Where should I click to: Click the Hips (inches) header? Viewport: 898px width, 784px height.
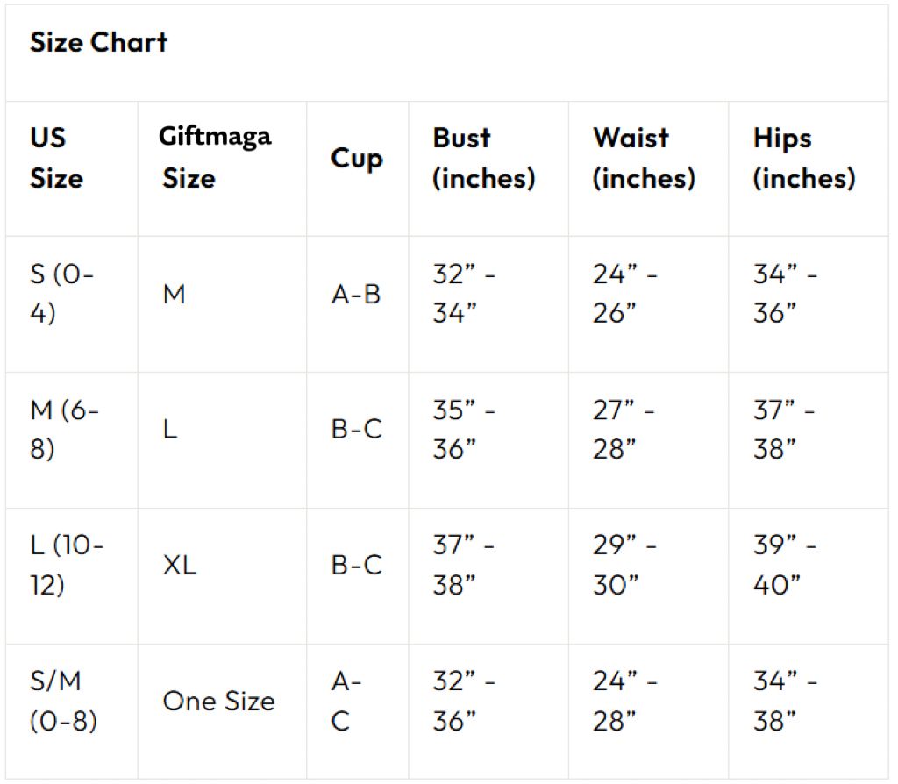803,158
